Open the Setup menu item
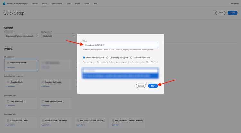The width and height of the screenshot is (241, 133). coord(44,3)
